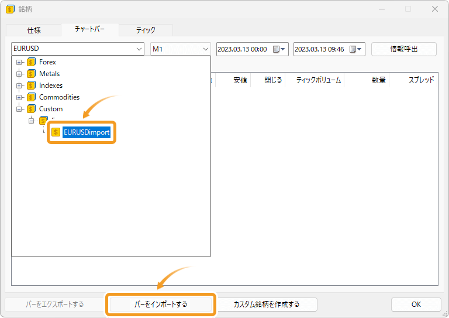Click the 閉じる column header
This screenshot has width=449, height=318.
point(268,80)
